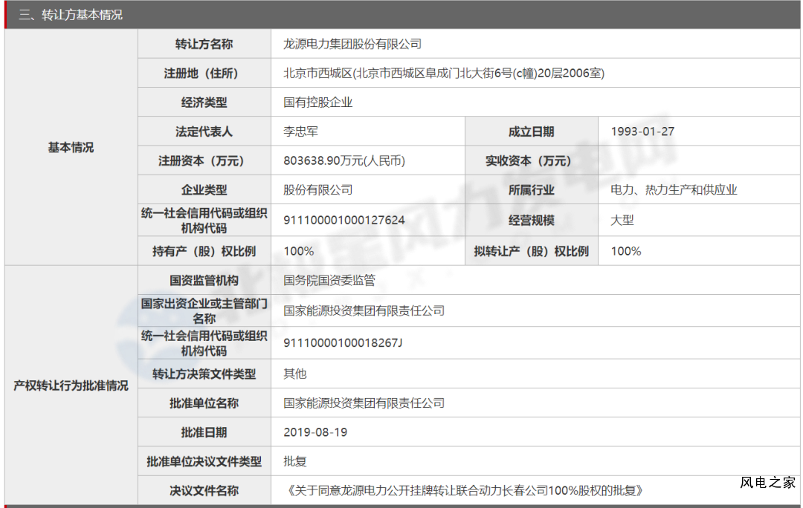Click the 批准单位决议文件类型 label
The image size is (803, 508).
coord(204,461)
